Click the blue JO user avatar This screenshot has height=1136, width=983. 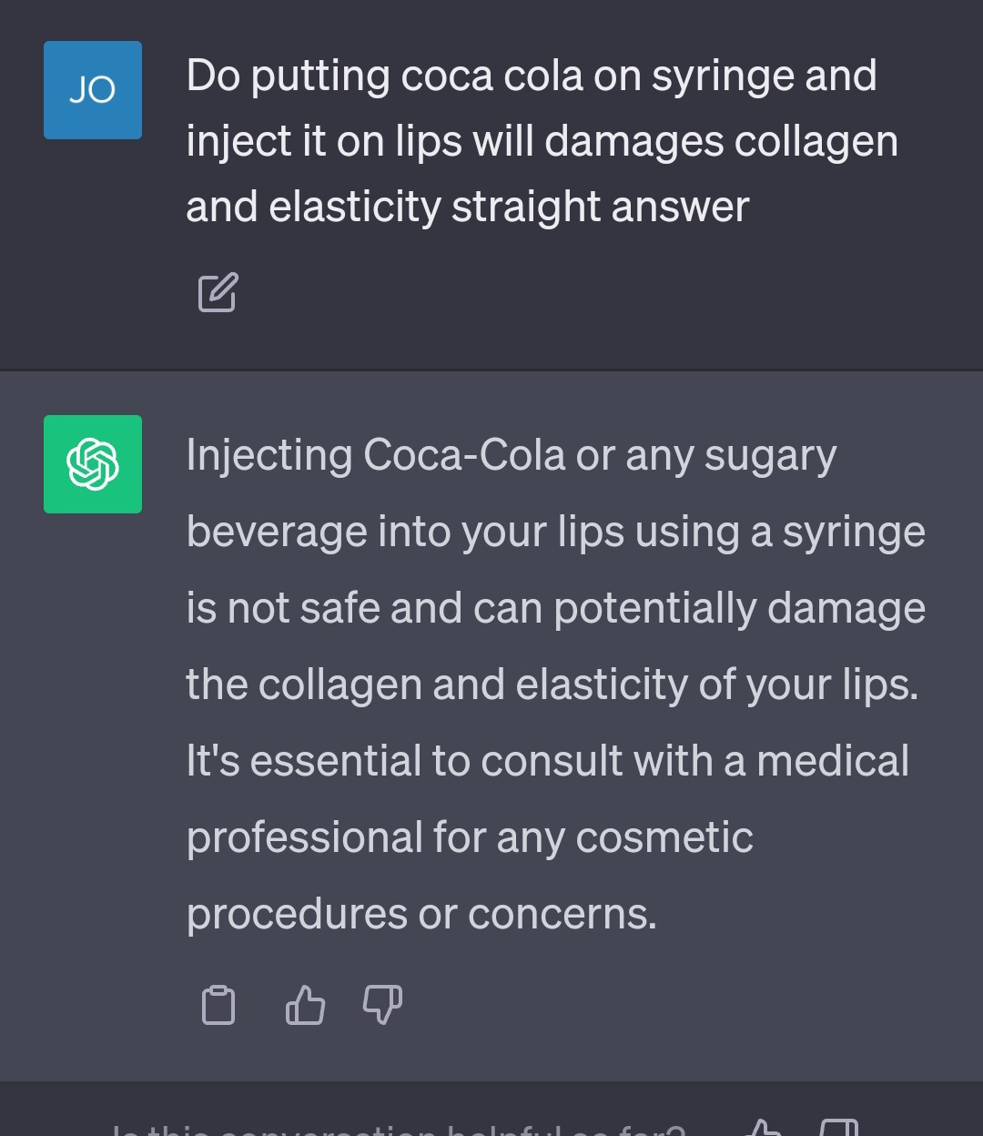(x=93, y=90)
